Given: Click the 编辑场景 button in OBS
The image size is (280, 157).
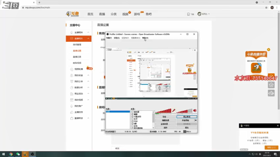Looking at the screenshot, I should click(x=166, y=120).
